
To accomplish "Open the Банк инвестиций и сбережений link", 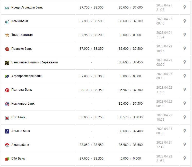I will tap(34, 62).
